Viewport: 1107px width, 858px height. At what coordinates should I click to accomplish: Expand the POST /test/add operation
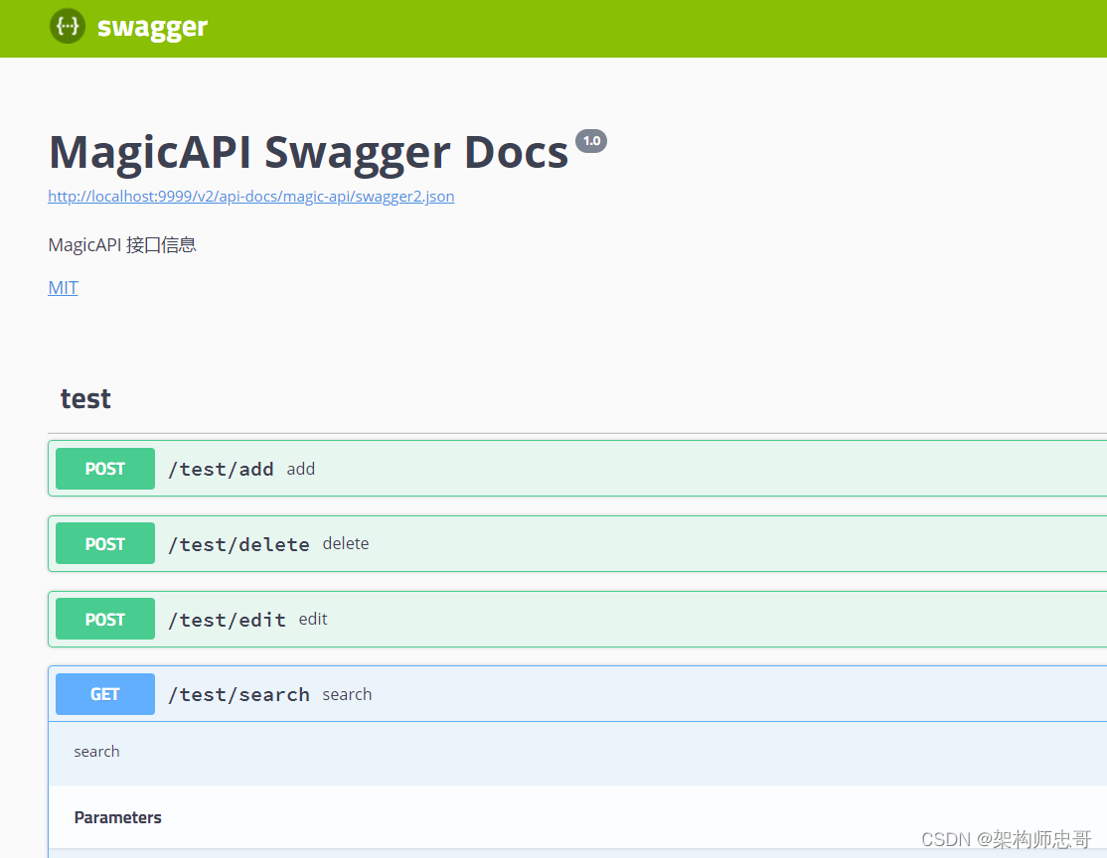[x=576, y=469]
